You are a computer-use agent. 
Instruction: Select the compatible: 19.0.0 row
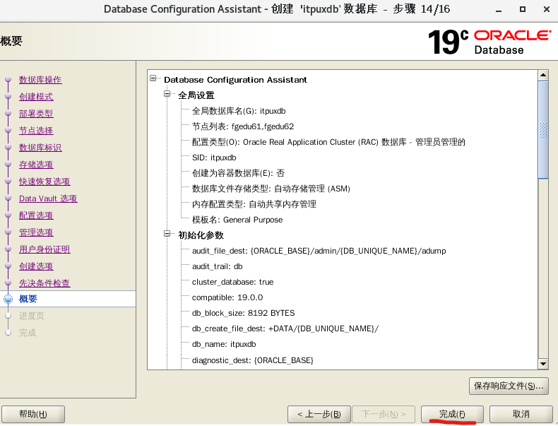(x=227, y=297)
